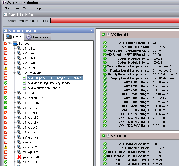The width and height of the screenshot is (179, 166).
Task: Click the red critical status bar
Action: (115, 21)
